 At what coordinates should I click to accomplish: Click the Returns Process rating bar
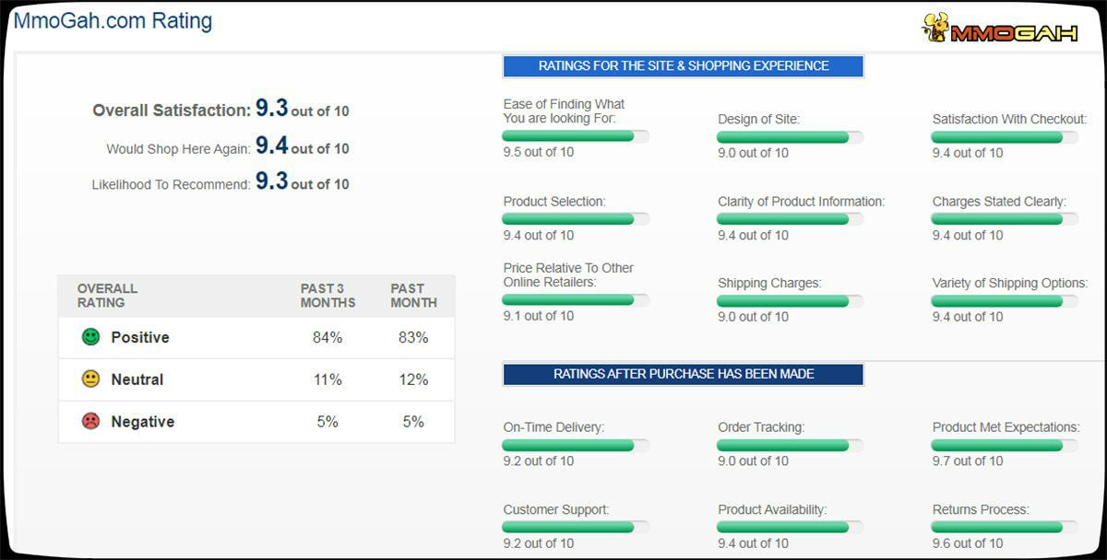[1004, 528]
